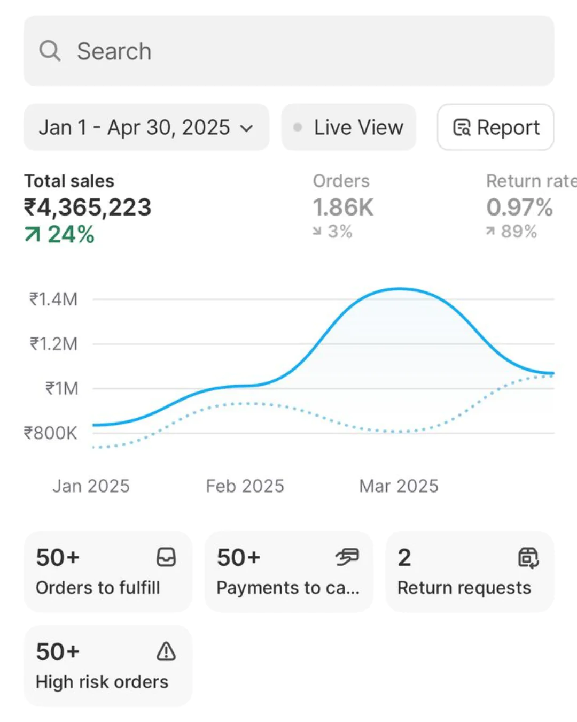Click the sales chart peak near Mar 2025

coord(400,289)
